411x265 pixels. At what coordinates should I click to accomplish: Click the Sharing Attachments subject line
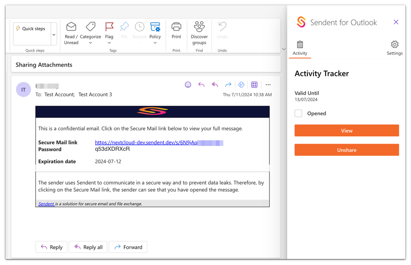point(44,65)
